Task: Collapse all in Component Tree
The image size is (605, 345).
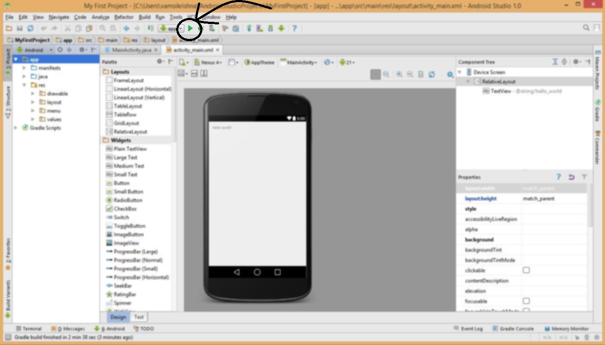Action: click(564, 62)
